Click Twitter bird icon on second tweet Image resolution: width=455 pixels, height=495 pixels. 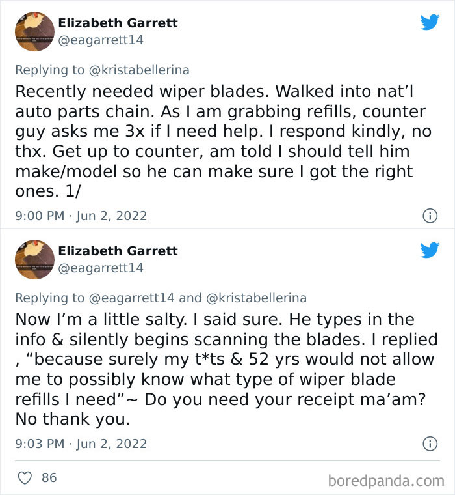[430, 250]
